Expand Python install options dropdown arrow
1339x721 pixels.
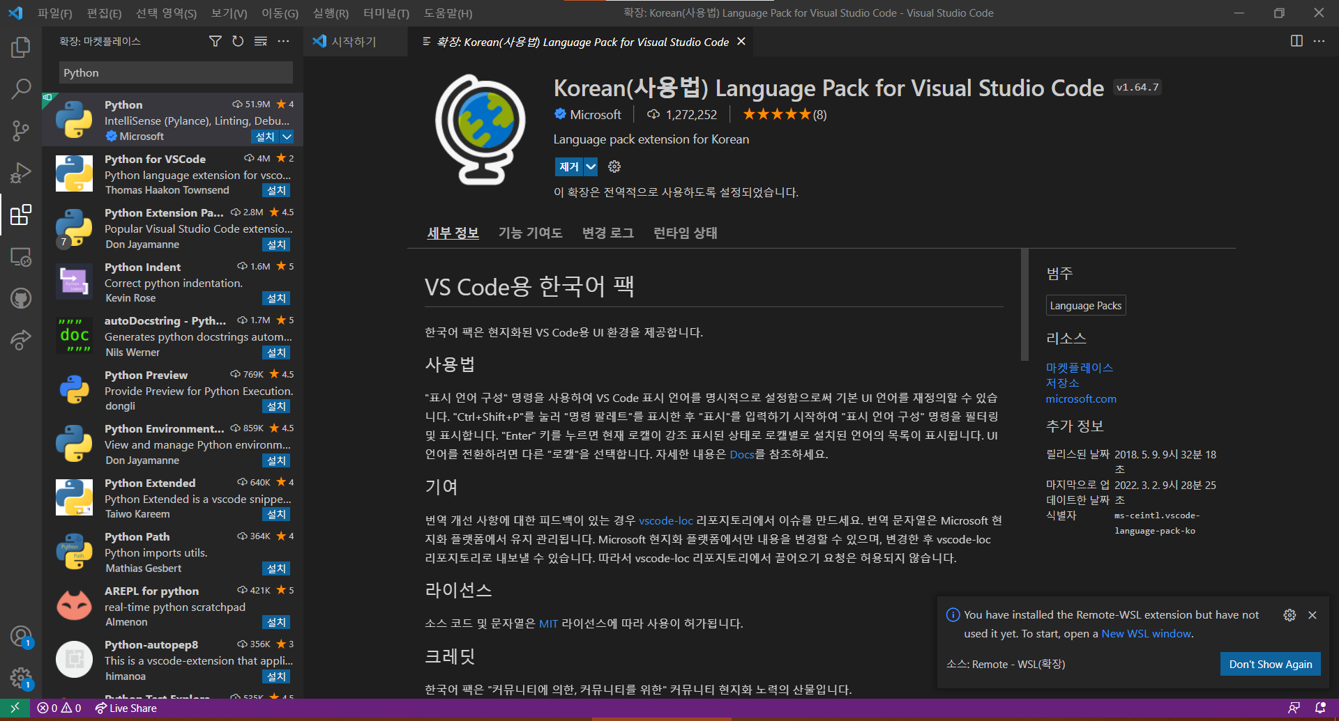287,137
